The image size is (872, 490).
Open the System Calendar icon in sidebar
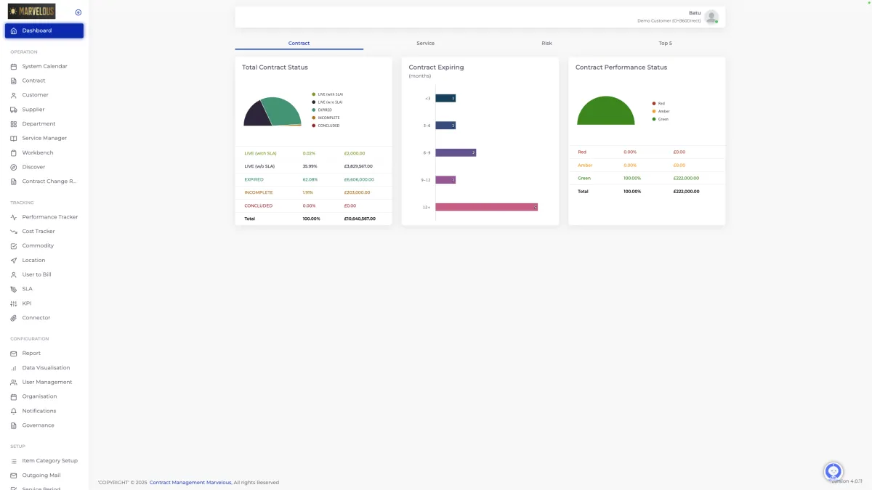tap(14, 66)
